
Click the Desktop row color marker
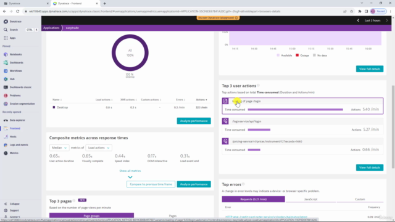54,107
